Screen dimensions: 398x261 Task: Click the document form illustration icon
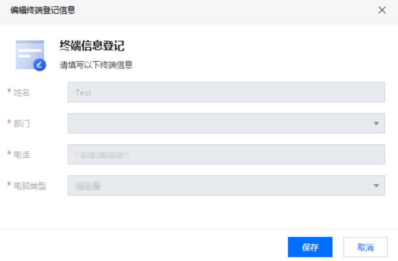pyautogui.click(x=30, y=55)
